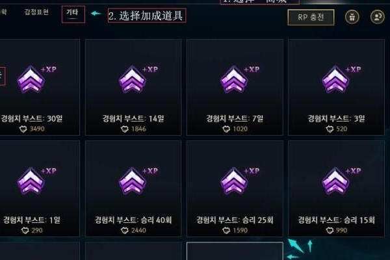The width and height of the screenshot is (390, 260).
Task: Switch to the 기타 tab
Action: (x=72, y=12)
